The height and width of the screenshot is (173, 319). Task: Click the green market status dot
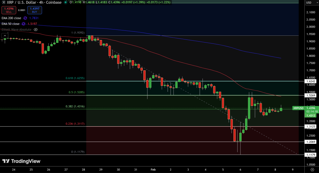tap(65, 2)
